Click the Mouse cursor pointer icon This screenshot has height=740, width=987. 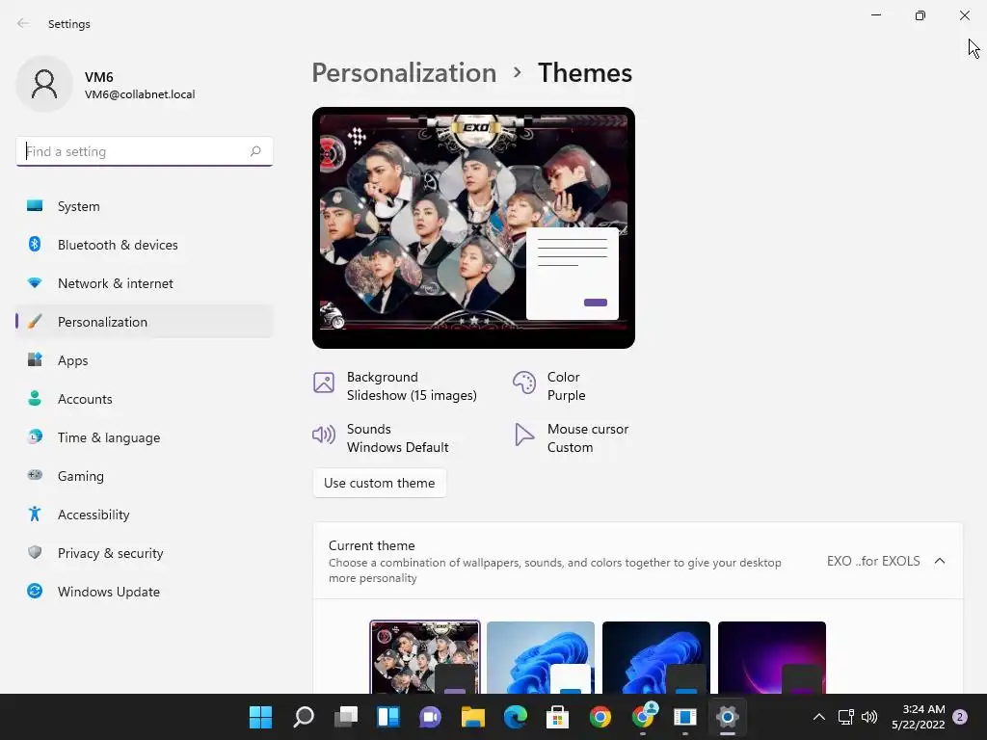coord(523,435)
